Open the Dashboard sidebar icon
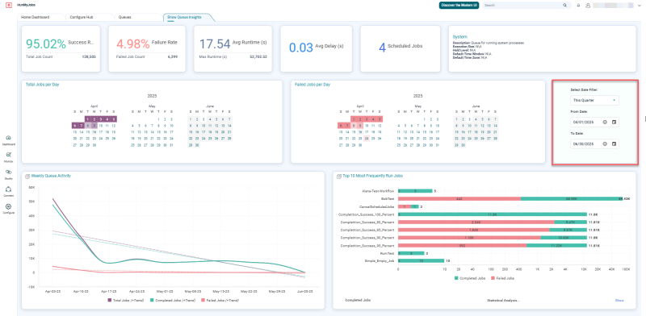646x316 pixels. point(9,138)
